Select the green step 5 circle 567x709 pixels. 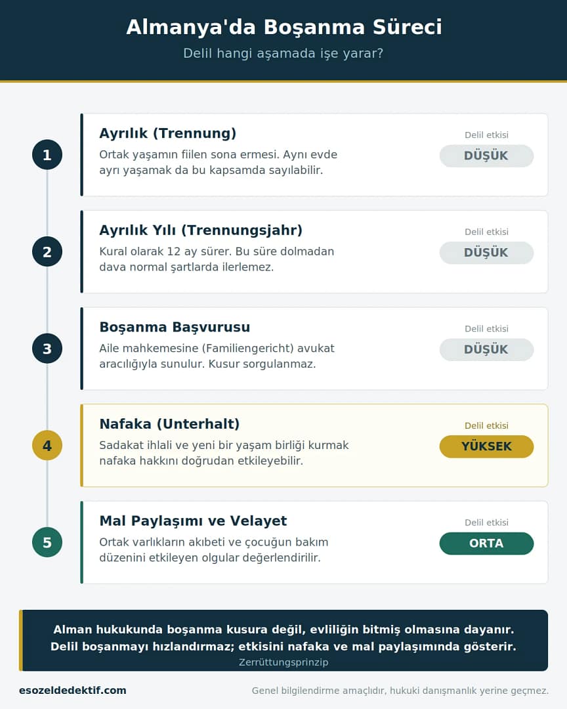point(47,543)
